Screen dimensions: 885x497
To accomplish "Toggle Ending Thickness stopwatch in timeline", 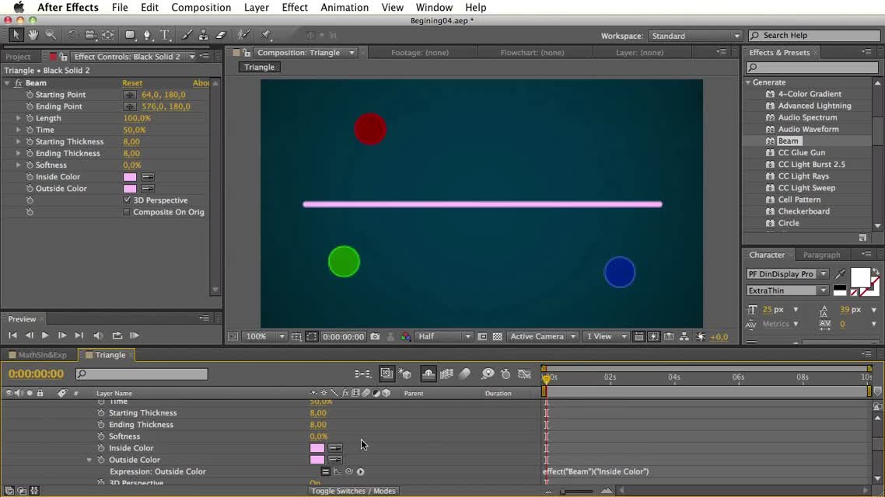I will [101, 424].
